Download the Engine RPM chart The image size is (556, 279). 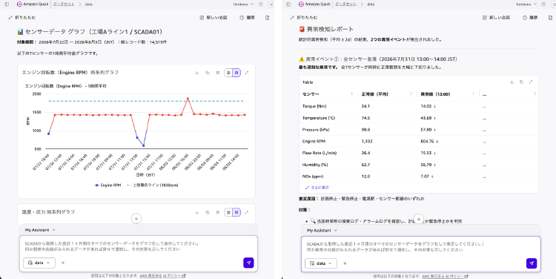pyautogui.click(x=196, y=73)
